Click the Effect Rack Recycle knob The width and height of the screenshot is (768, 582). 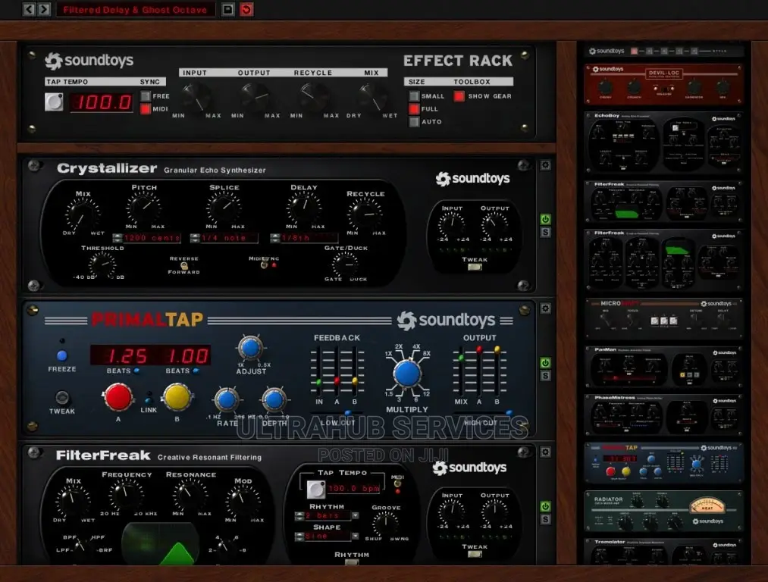[313, 96]
